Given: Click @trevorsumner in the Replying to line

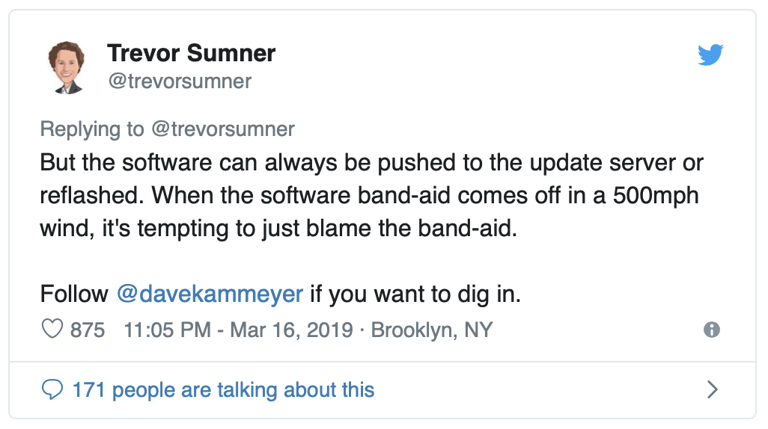Looking at the screenshot, I should pyautogui.click(x=222, y=129).
